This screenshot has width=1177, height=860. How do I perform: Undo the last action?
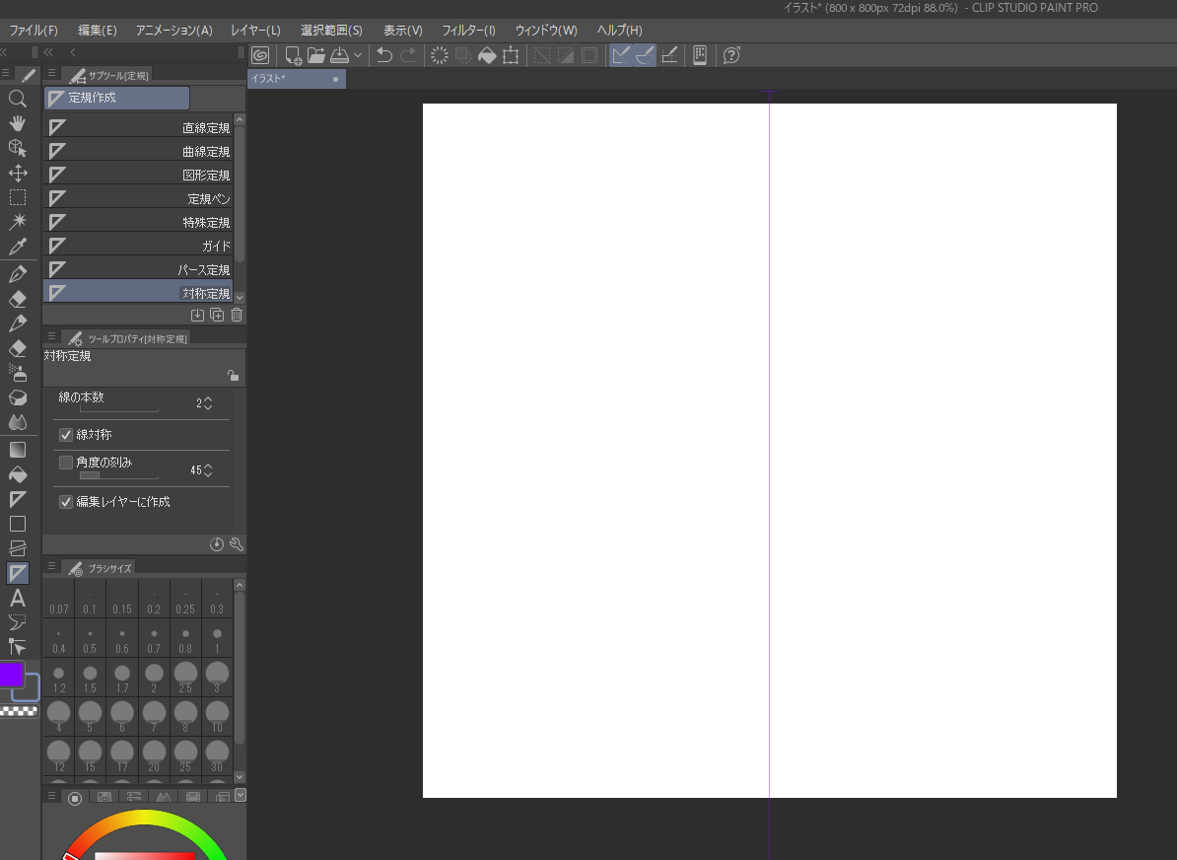384,55
